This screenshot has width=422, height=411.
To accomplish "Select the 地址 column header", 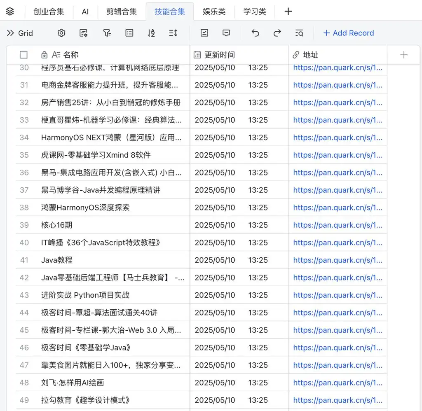I will click(x=338, y=55).
